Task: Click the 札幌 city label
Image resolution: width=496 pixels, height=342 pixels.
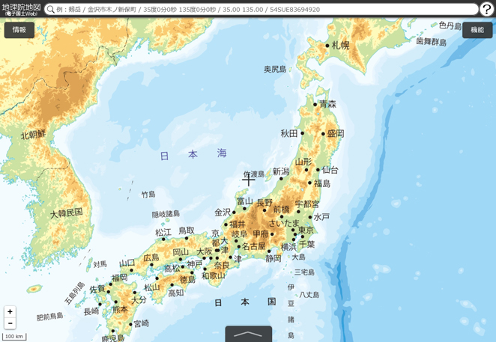Action: pyautogui.click(x=340, y=46)
